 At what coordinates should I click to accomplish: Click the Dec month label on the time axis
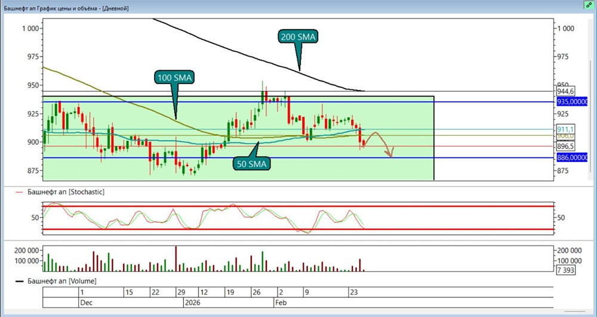(x=85, y=303)
